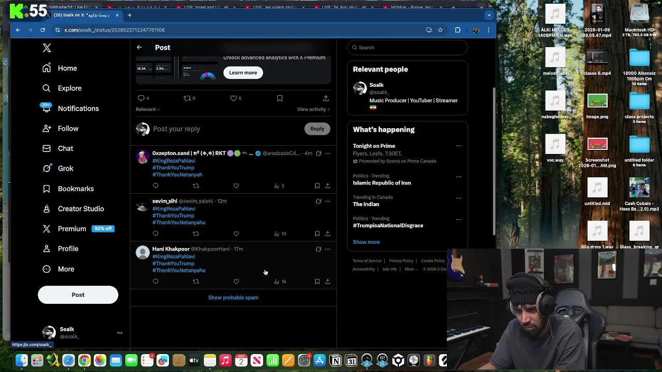Repost sevim_slhi's reply
This screenshot has width=662, height=372.
pyautogui.click(x=195, y=234)
